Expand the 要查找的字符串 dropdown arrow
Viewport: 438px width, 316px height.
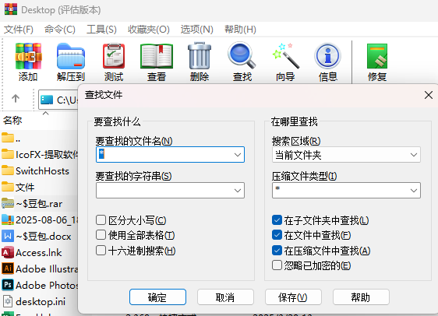pos(238,191)
